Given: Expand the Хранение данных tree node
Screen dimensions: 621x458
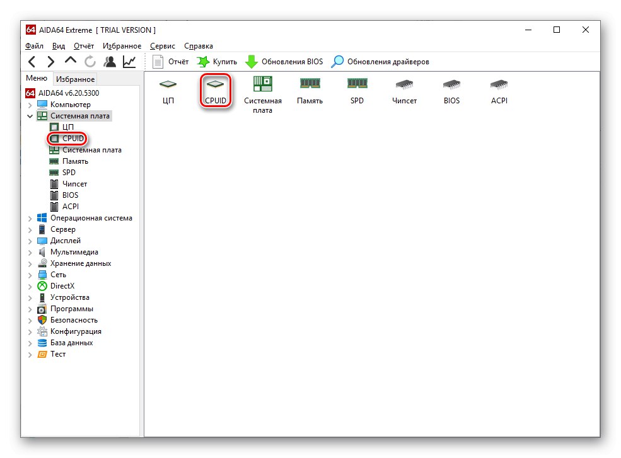Looking at the screenshot, I should pos(30,263).
